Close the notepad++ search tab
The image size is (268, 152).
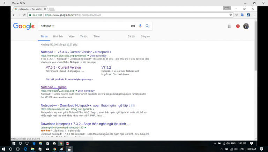[45, 9]
